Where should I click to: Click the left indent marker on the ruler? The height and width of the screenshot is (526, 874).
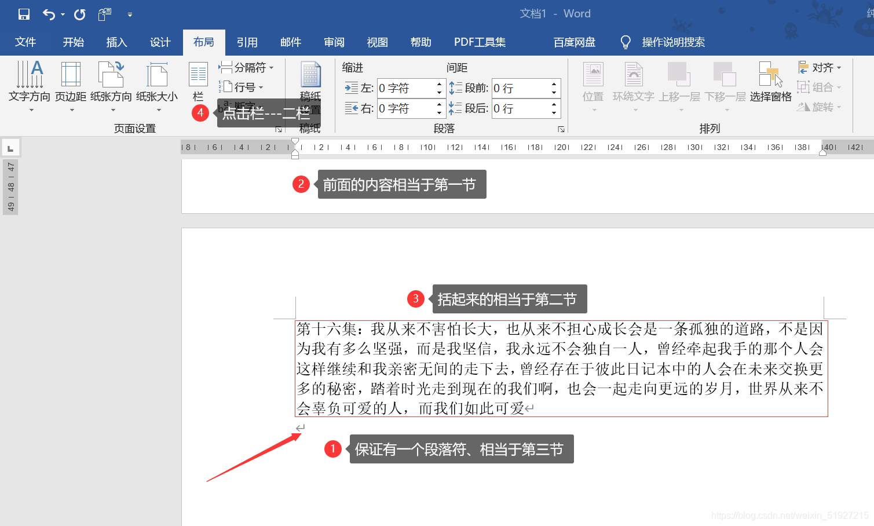pos(295,155)
